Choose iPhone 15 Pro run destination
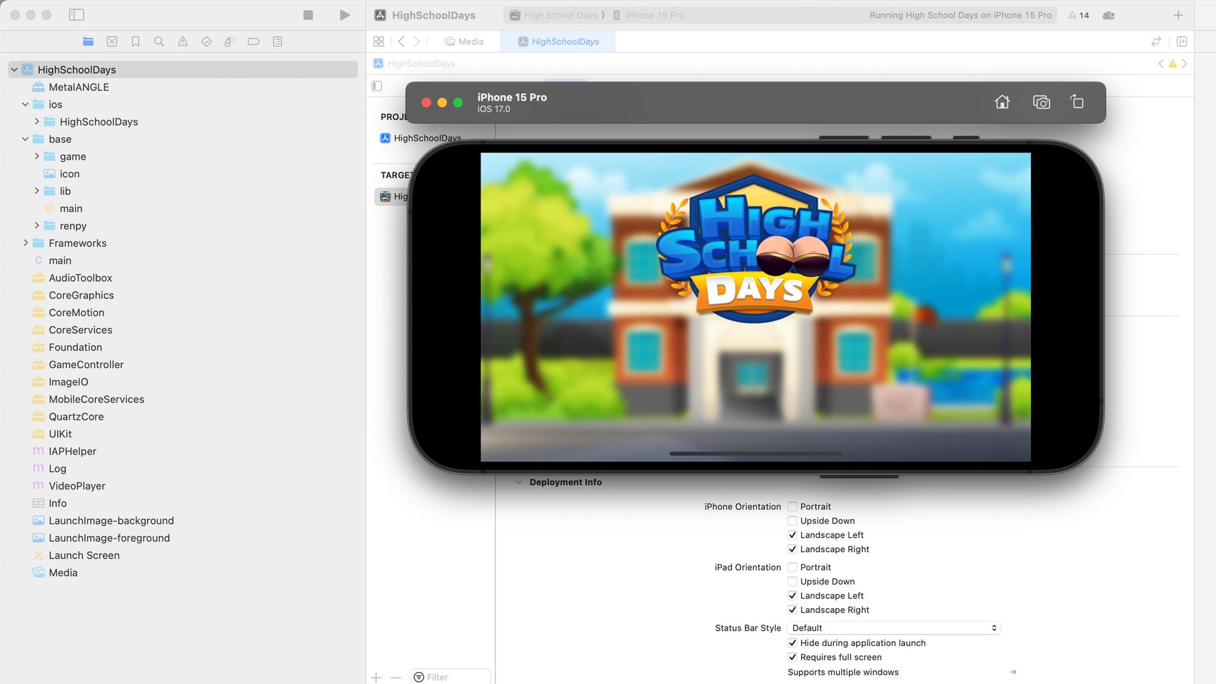Viewport: 1216px width, 684px height. tap(649, 15)
